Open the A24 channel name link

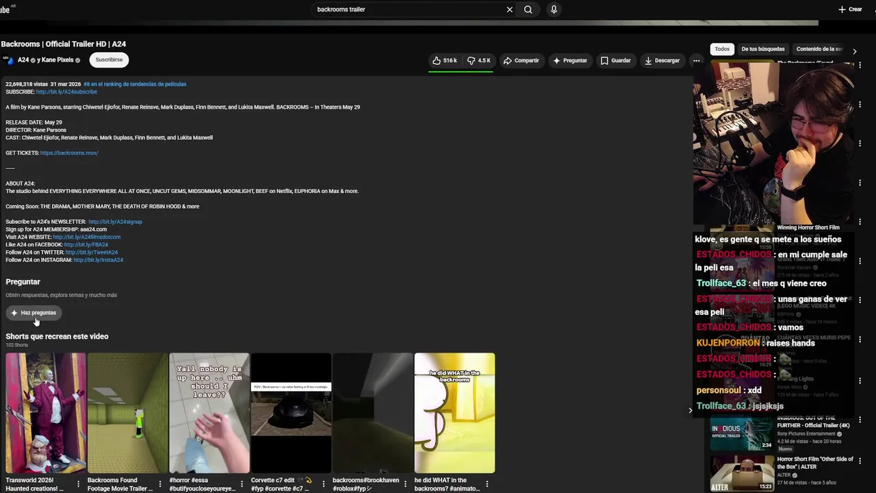click(x=23, y=60)
